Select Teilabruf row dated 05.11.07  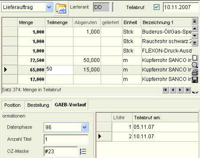pyautogui.click(x=147, y=127)
